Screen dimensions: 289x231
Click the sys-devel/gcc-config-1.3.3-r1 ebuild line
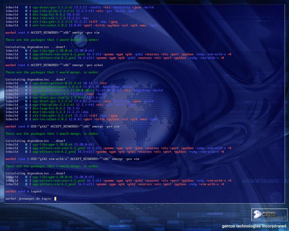55,97
